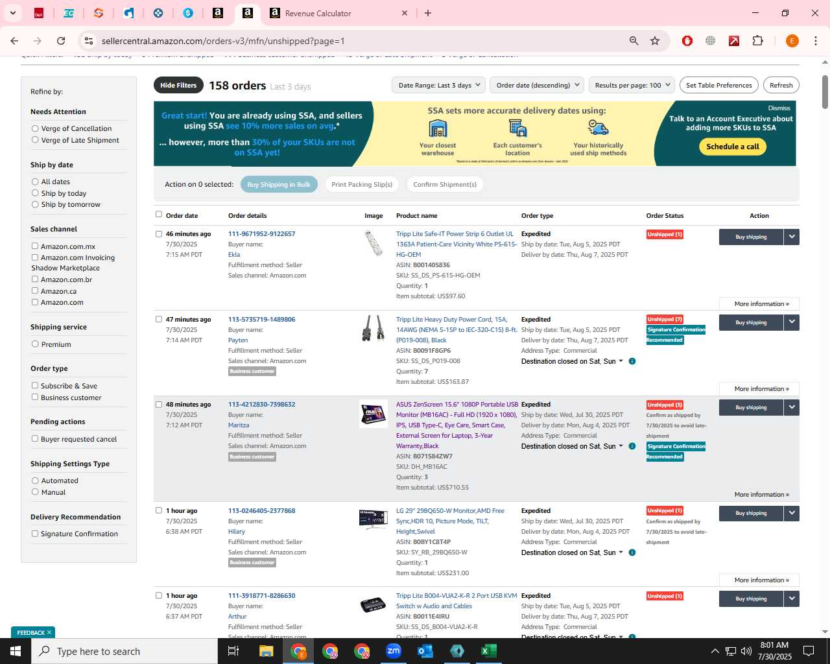830x664 pixels.
Task: Click Windows taskbar search box
Action: (124, 651)
